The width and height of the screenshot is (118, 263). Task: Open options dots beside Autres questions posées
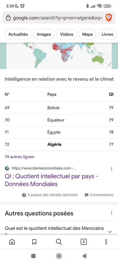point(112,213)
